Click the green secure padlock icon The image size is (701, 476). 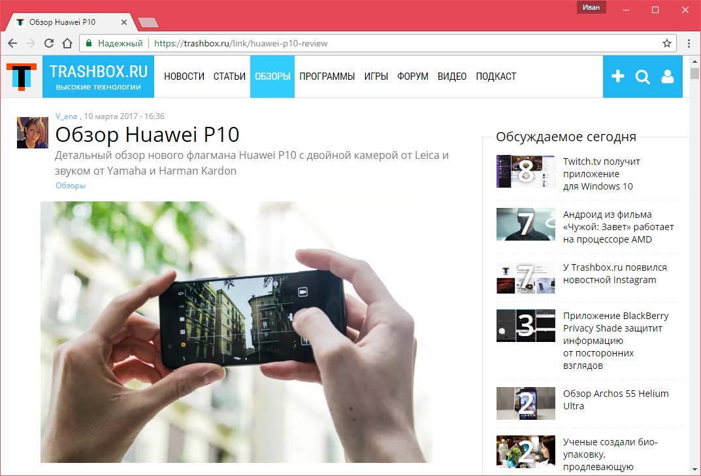89,43
